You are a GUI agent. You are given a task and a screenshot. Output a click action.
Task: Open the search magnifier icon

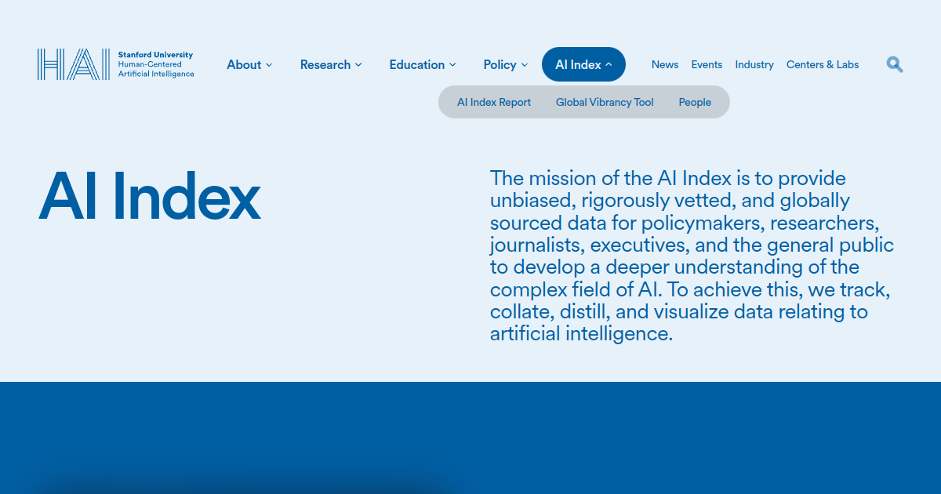pos(895,64)
